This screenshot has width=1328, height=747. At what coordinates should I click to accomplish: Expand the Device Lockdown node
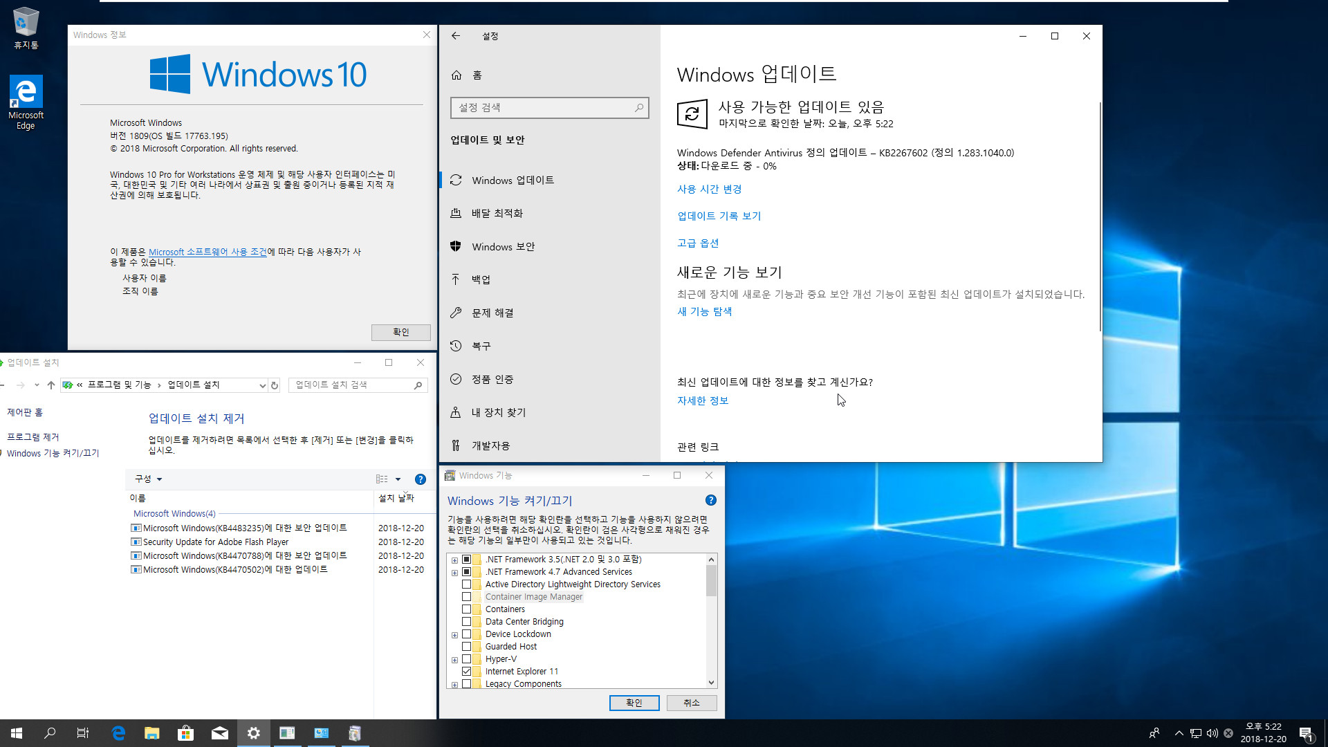tap(454, 635)
